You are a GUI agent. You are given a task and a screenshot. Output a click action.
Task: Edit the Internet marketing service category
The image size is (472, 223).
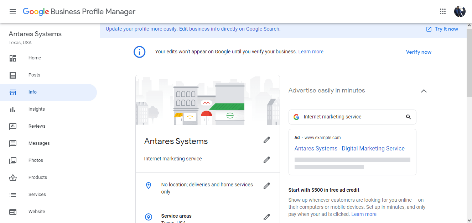[x=267, y=160]
